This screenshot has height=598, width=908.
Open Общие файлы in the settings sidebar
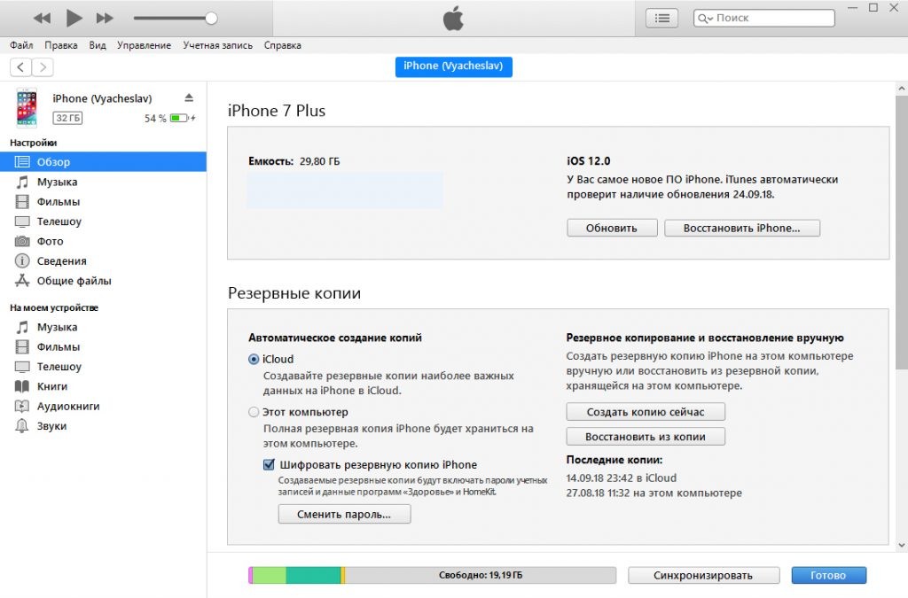point(74,281)
